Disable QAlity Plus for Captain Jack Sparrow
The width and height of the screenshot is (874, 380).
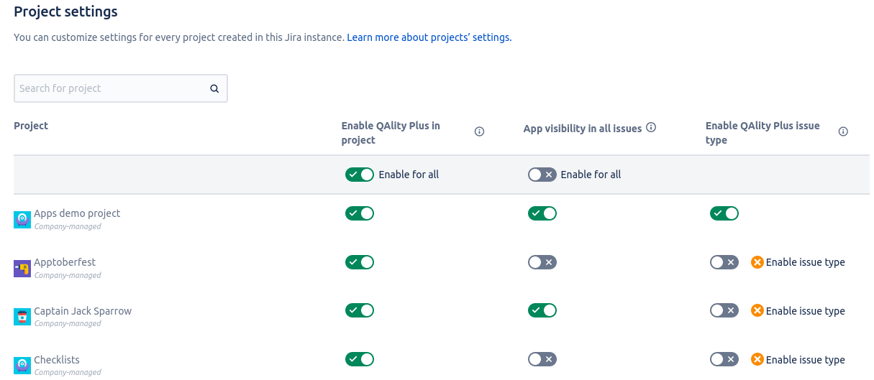pyautogui.click(x=360, y=310)
